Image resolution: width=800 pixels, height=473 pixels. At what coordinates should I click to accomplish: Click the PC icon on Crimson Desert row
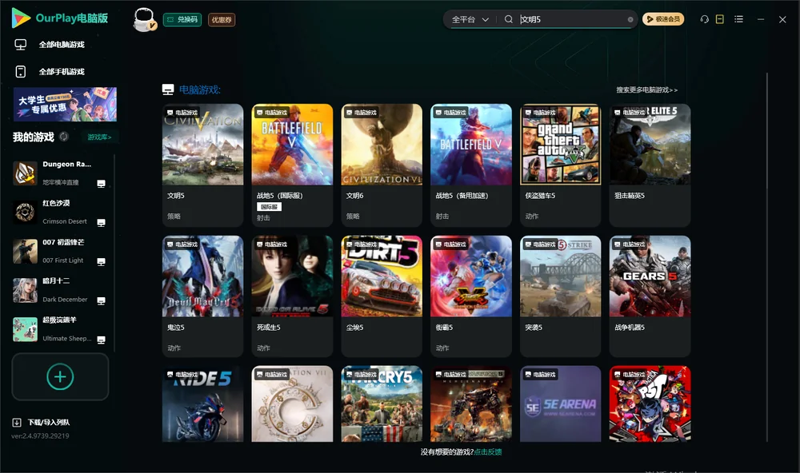point(101,223)
